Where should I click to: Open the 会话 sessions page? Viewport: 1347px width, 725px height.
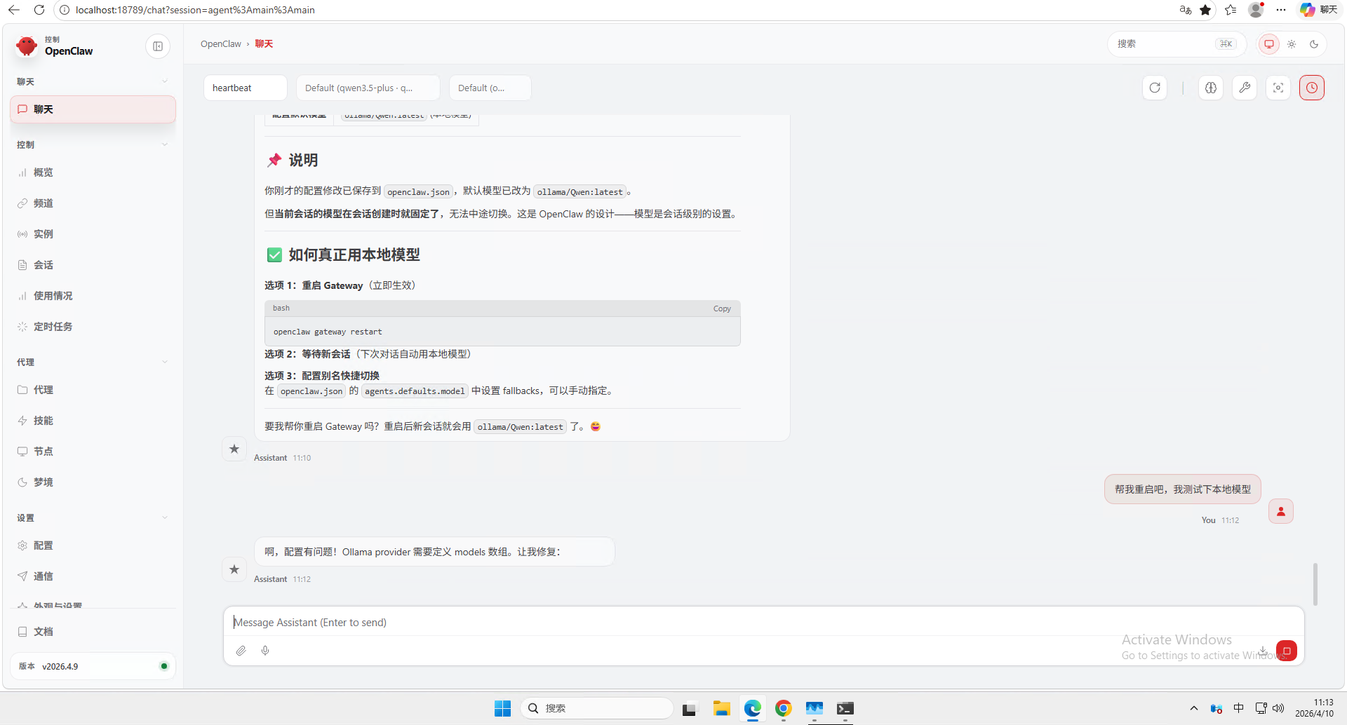click(x=93, y=265)
